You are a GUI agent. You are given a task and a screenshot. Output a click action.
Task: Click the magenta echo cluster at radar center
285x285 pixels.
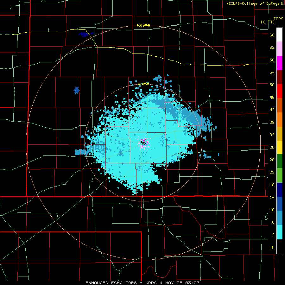coord(144,142)
